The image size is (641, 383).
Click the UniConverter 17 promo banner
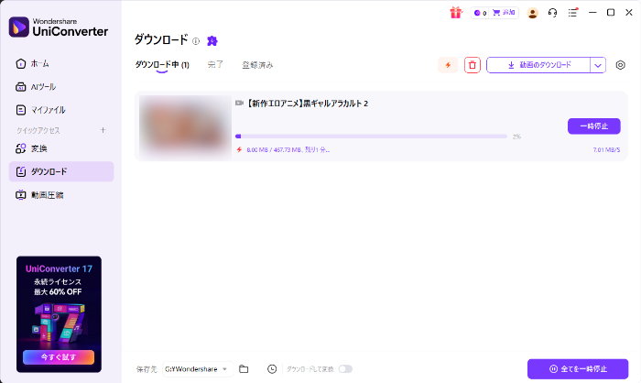coord(59,314)
